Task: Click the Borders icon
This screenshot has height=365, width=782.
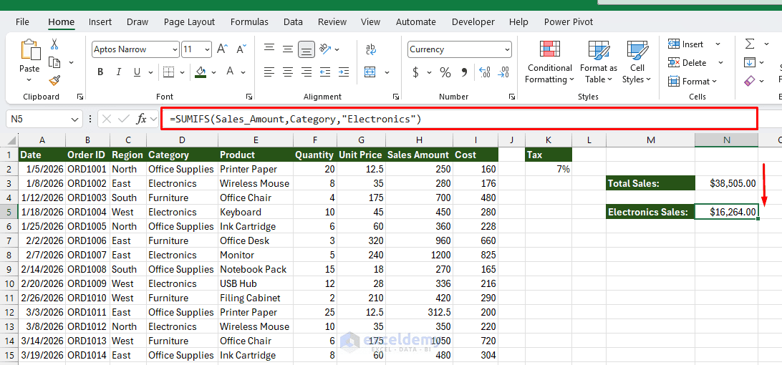Action: point(168,72)
